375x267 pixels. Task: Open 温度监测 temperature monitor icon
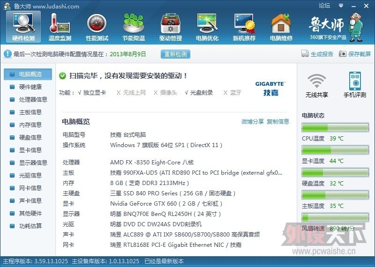click(60, 27)
